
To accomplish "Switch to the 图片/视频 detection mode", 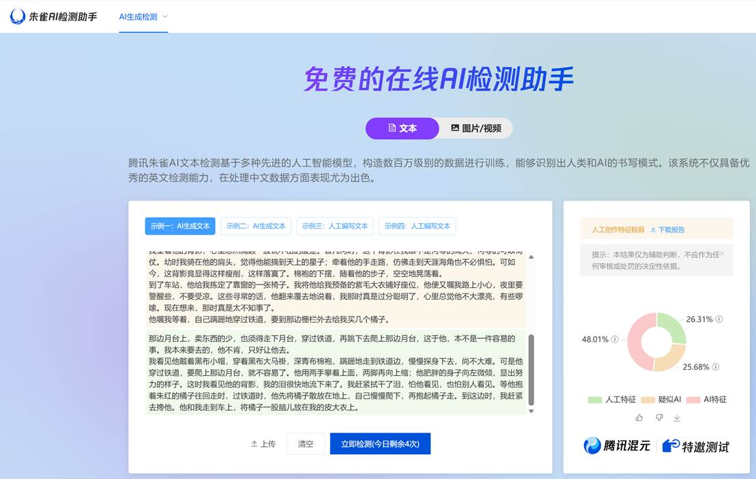I will [x=476, y=128].
